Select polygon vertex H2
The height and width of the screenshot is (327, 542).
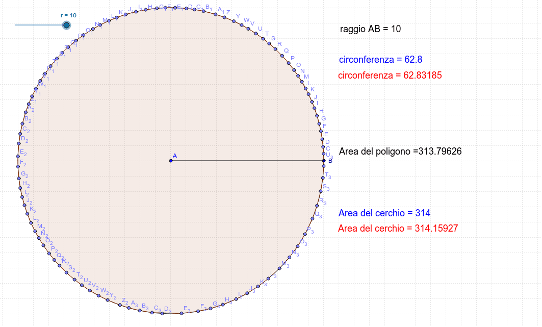(20, 188)
